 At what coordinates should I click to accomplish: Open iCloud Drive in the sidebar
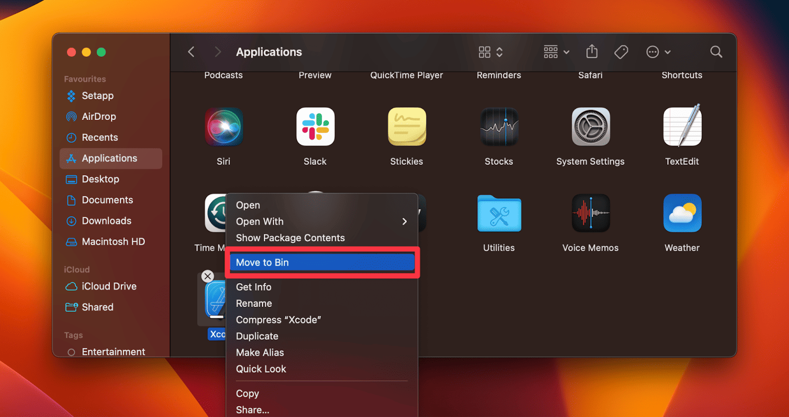(x=111, y=286)
